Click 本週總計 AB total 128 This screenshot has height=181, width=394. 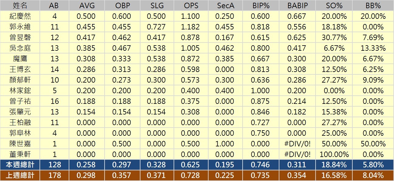click(x=55, y=165)
